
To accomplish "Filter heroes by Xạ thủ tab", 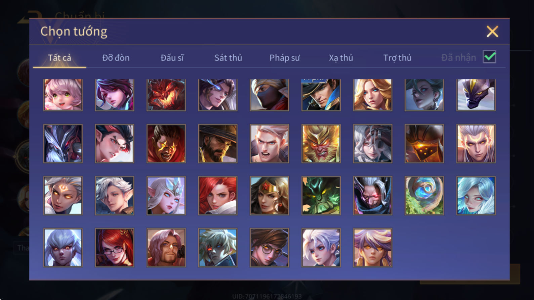I will tap(341, 58).
